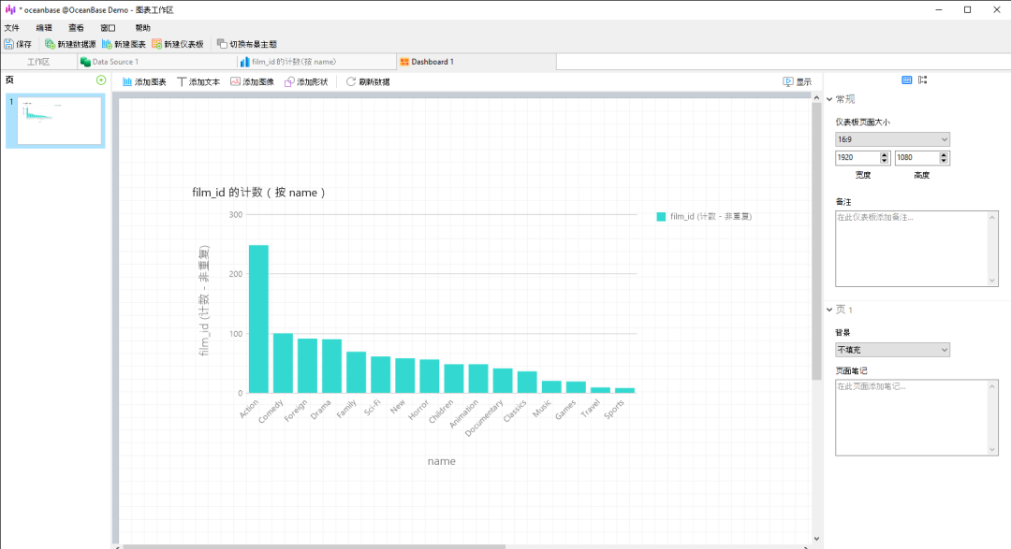Open the background fill (不填充) dropdown
The width and height of the screenshot is (1011, 549).
892,350
